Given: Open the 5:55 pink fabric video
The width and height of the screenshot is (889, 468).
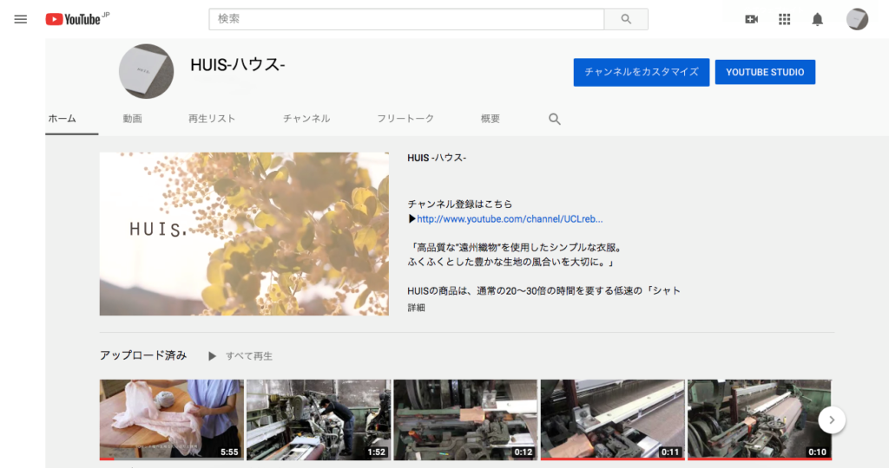Looking at the screenshot, I should tap(172, 419).
